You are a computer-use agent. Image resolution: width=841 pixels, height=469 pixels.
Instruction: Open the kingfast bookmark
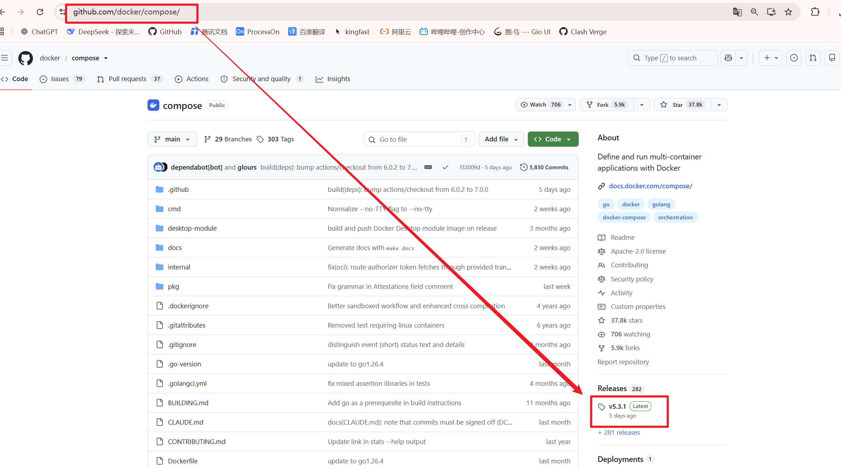(x=352, y=32)
